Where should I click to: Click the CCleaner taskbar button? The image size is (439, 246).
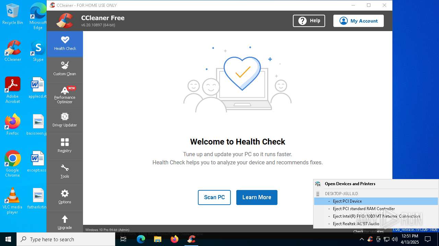(191, 239)
